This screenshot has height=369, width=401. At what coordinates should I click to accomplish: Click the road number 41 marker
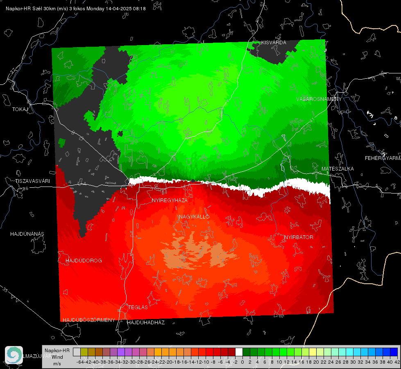(312, 120)
